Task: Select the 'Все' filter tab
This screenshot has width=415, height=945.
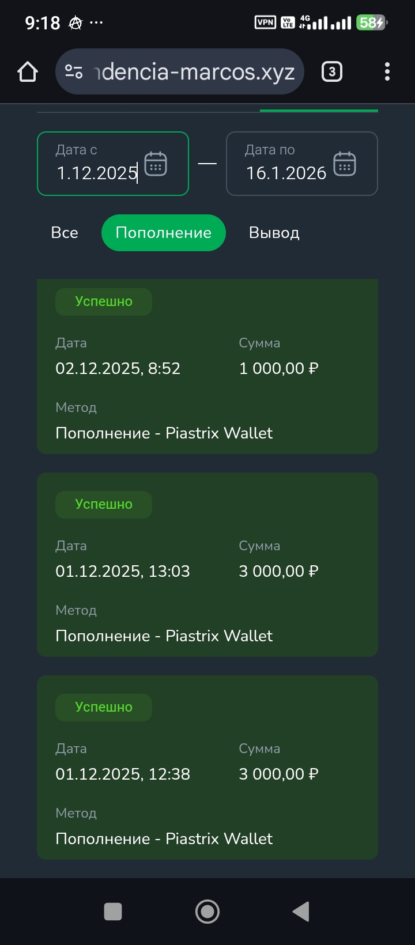Action: coord(65,233)
